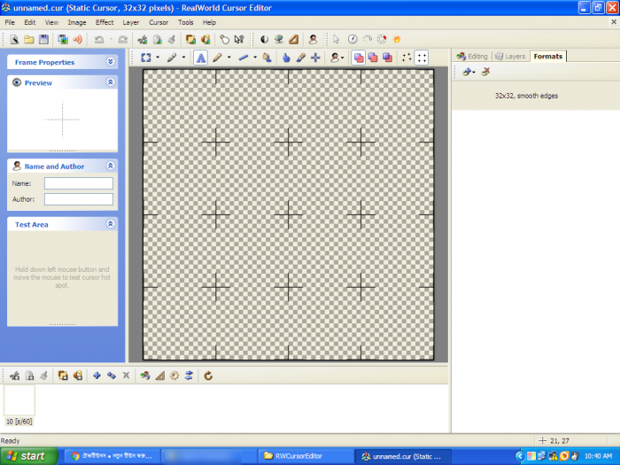Expand the Frame Properties panel
The image size is (620, 465).
(111, 62)
